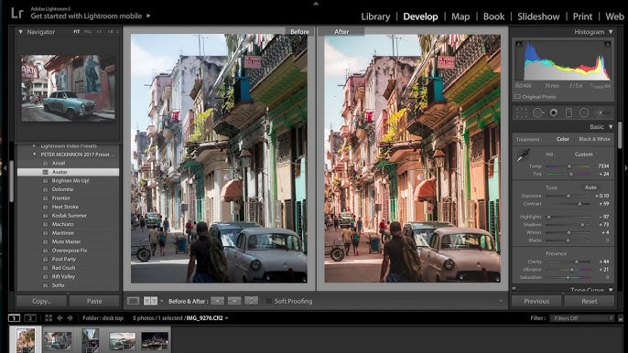Open the Filters Off dropdown
Image resolution: width=628 pixels, height=353 pixels.
[582, 318]
